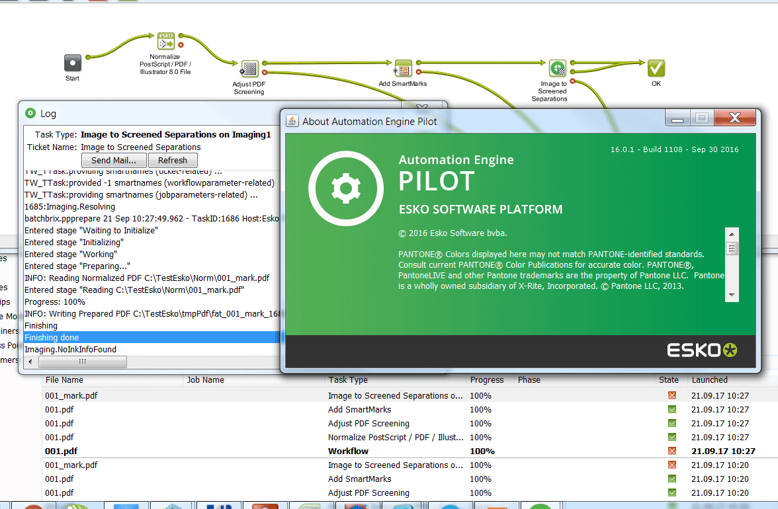The width and height of the screenshot is (778, 509).
Task: Select the Image to Screened Separations node
Action: (558, 68)
